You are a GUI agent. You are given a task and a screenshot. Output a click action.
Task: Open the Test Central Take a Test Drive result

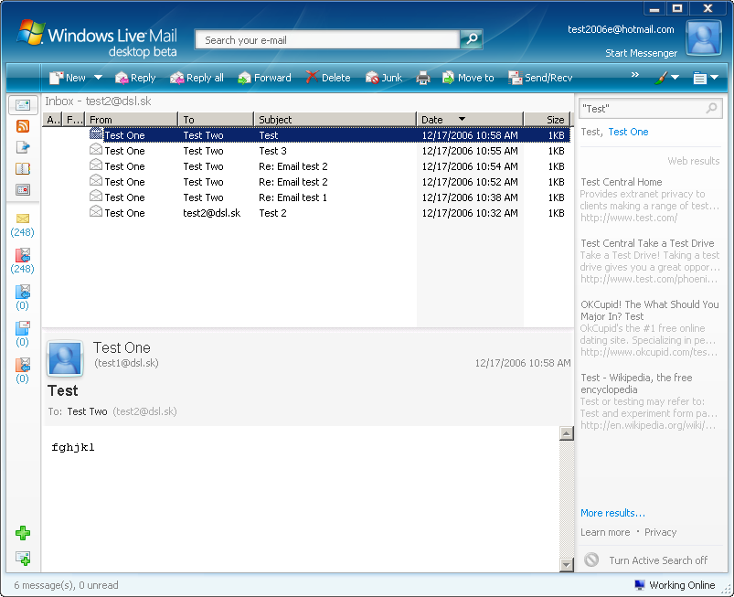[647, 243]
